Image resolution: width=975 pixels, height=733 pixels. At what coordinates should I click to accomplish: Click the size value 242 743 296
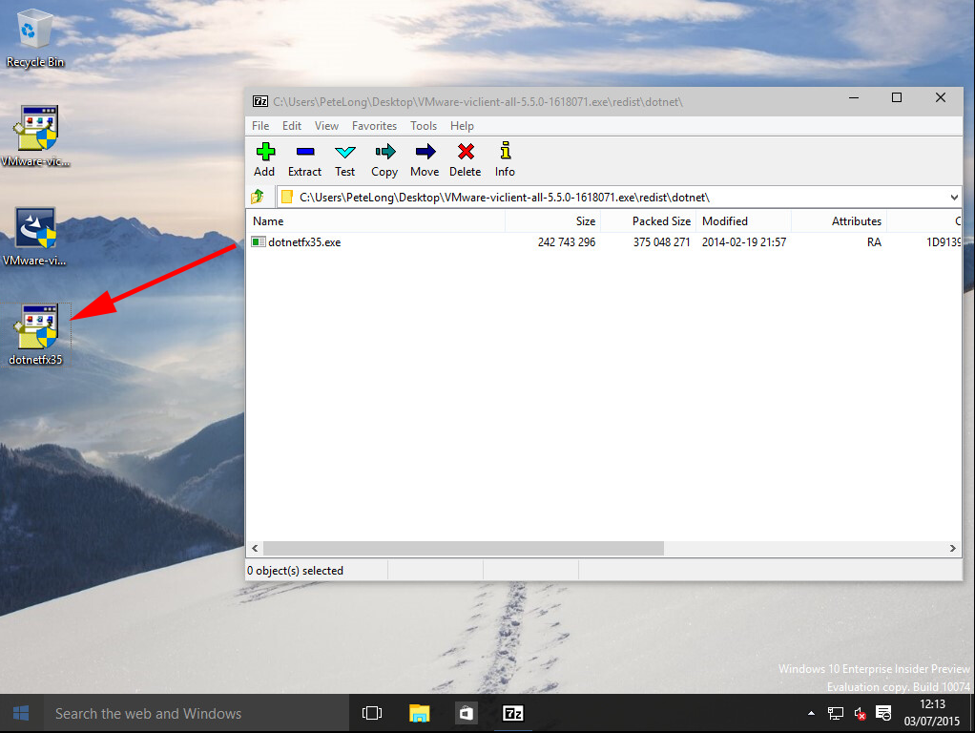point(567,242)
